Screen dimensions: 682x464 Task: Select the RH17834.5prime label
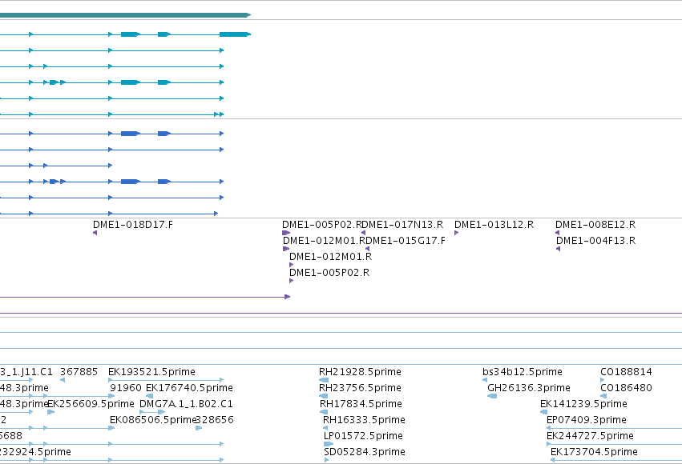(361, 404)
